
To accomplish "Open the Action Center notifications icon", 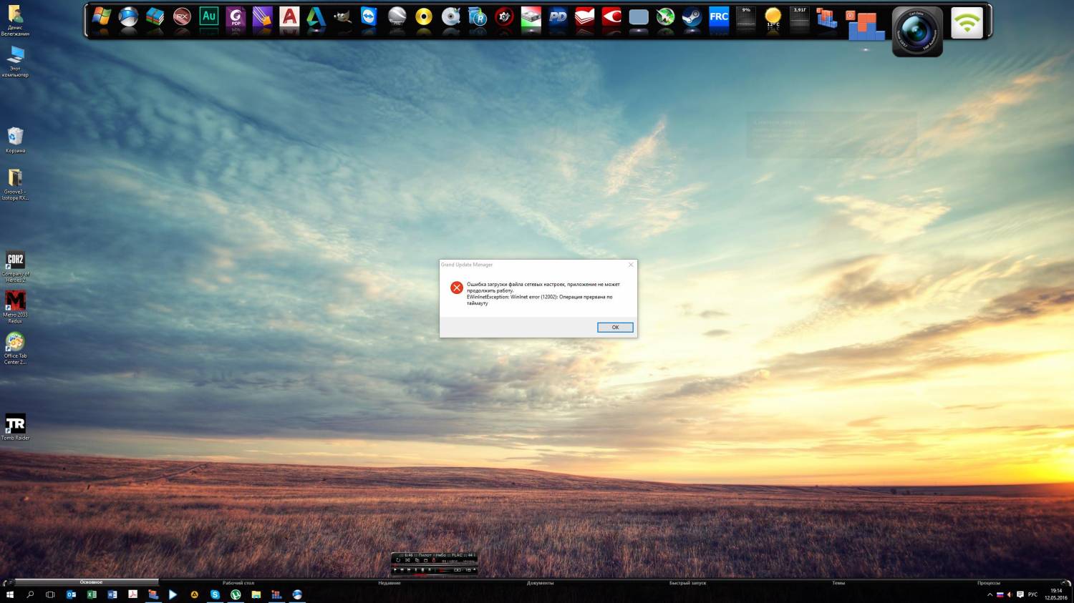I will click(x=1020, y=594).
